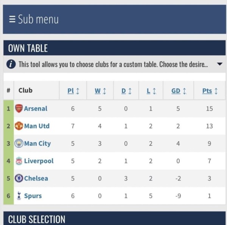Click the Chelsea club crest
Image resolution: width=227 pixels, height=225 pixels.
(x=19, y=178)
